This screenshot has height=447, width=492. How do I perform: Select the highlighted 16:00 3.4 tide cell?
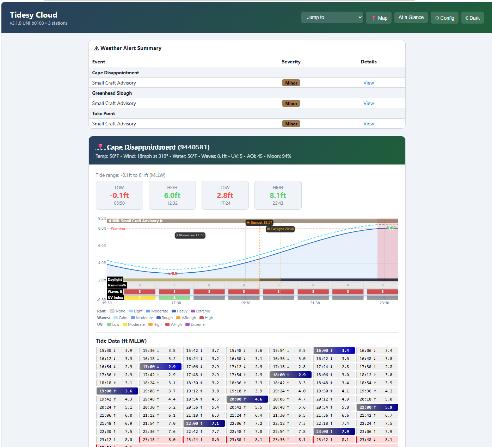tap(334, 350)
